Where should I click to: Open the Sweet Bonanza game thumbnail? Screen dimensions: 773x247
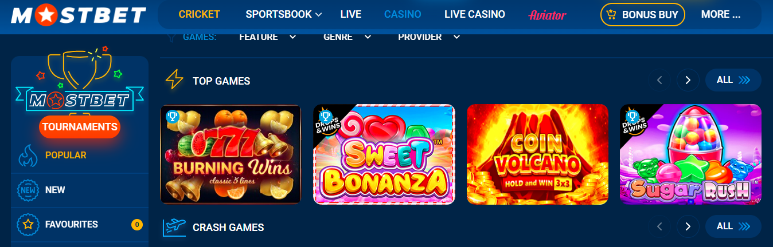[384, 154]
